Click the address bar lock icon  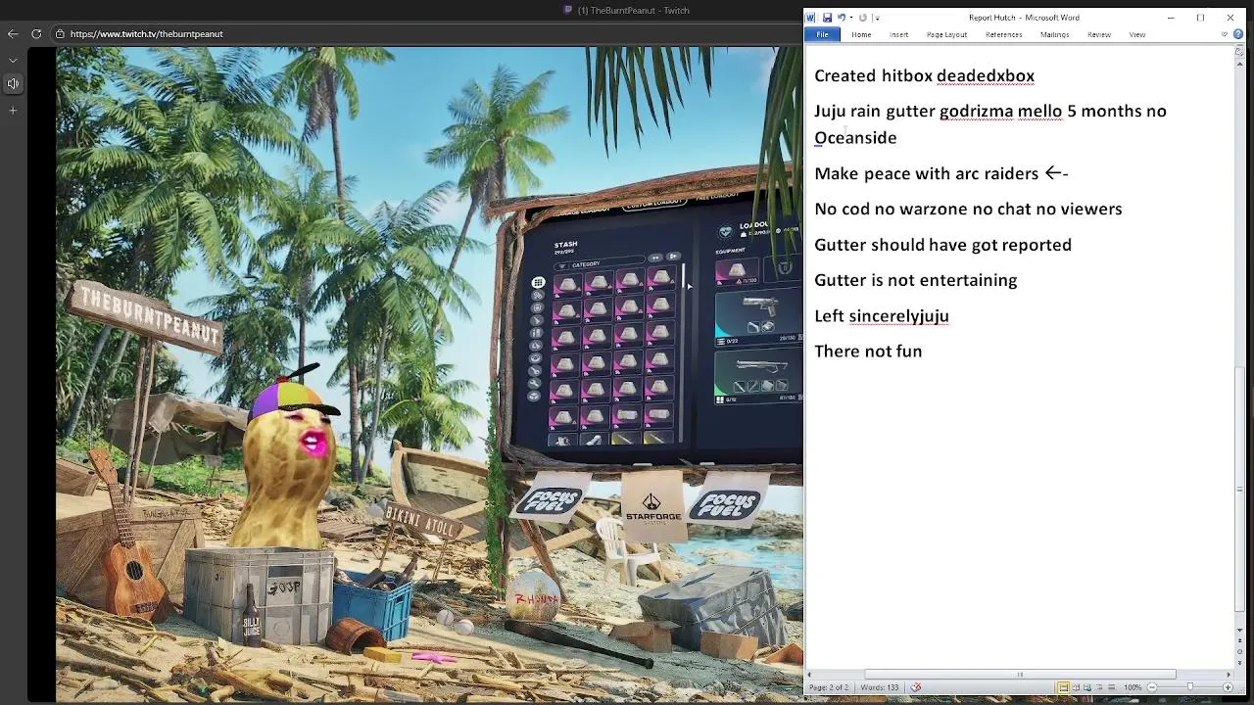pos(60,33)
